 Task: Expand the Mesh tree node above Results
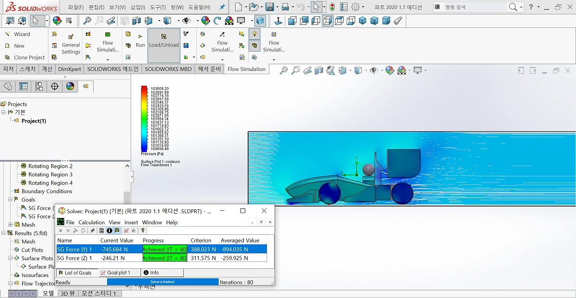pyautogui.click(x=11, y=225)
